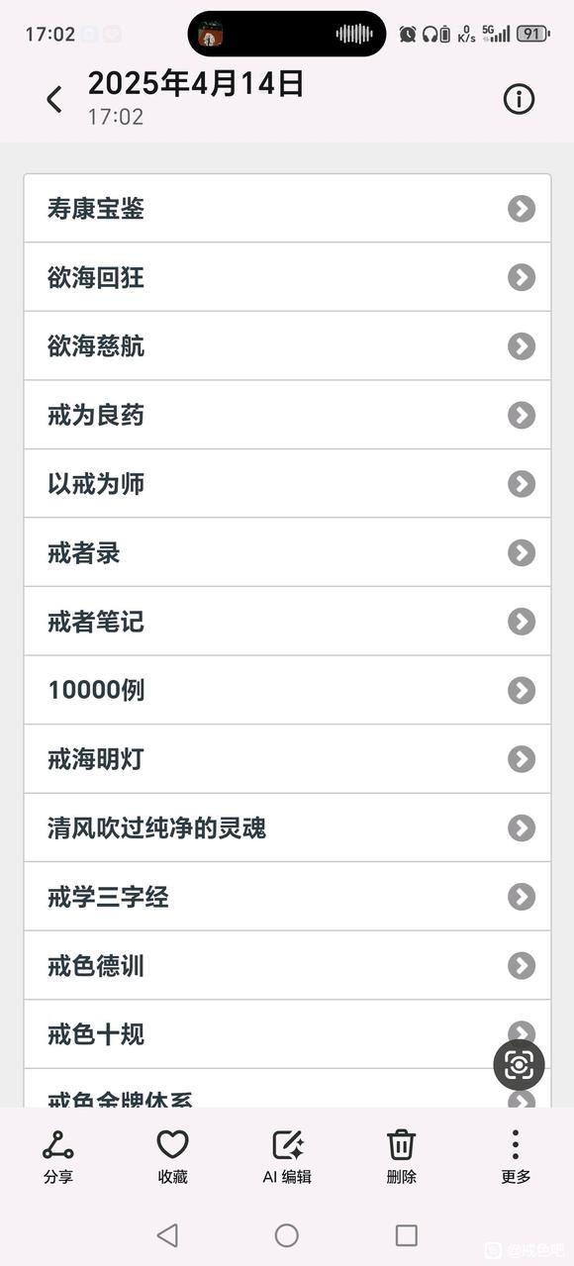Image resolution: width=574 pixels, height=1266 pixels.
Task: Tap the floating image recognition lens icon
Action: (519, 1066)
